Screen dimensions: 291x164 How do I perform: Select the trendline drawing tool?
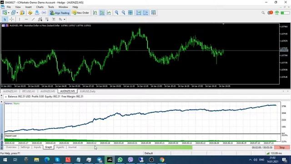(x=33, y=19)
